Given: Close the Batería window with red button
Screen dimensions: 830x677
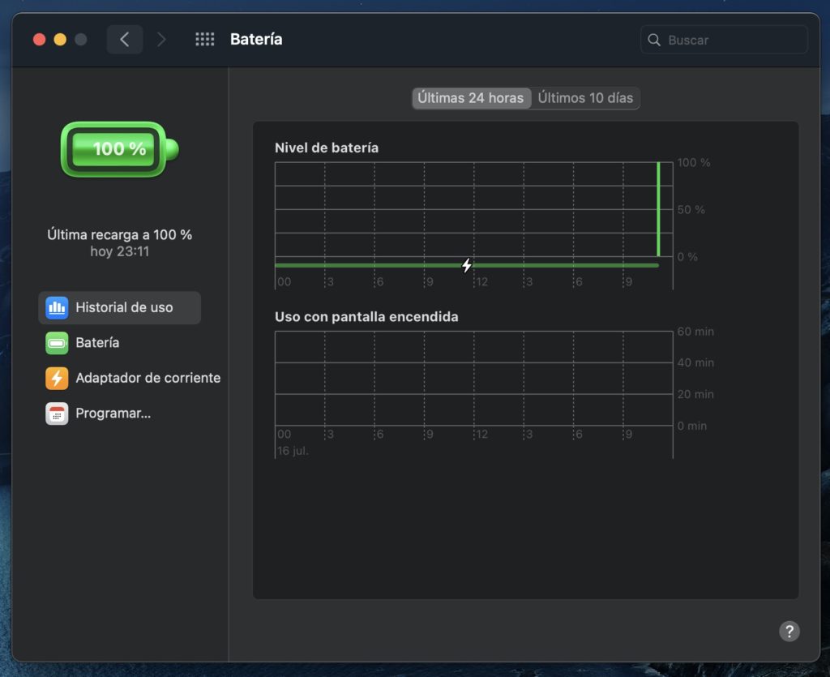Looking at the screenshot, I should [39, 39].
